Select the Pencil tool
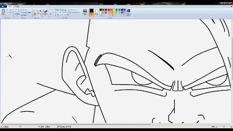Screen dimensions: 233x131 pyautogui.click(x=35, y=11)
